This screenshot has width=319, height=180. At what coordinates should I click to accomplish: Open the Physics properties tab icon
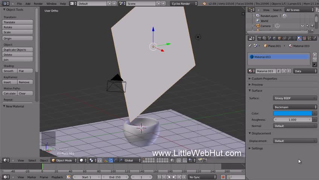point(314,38)
